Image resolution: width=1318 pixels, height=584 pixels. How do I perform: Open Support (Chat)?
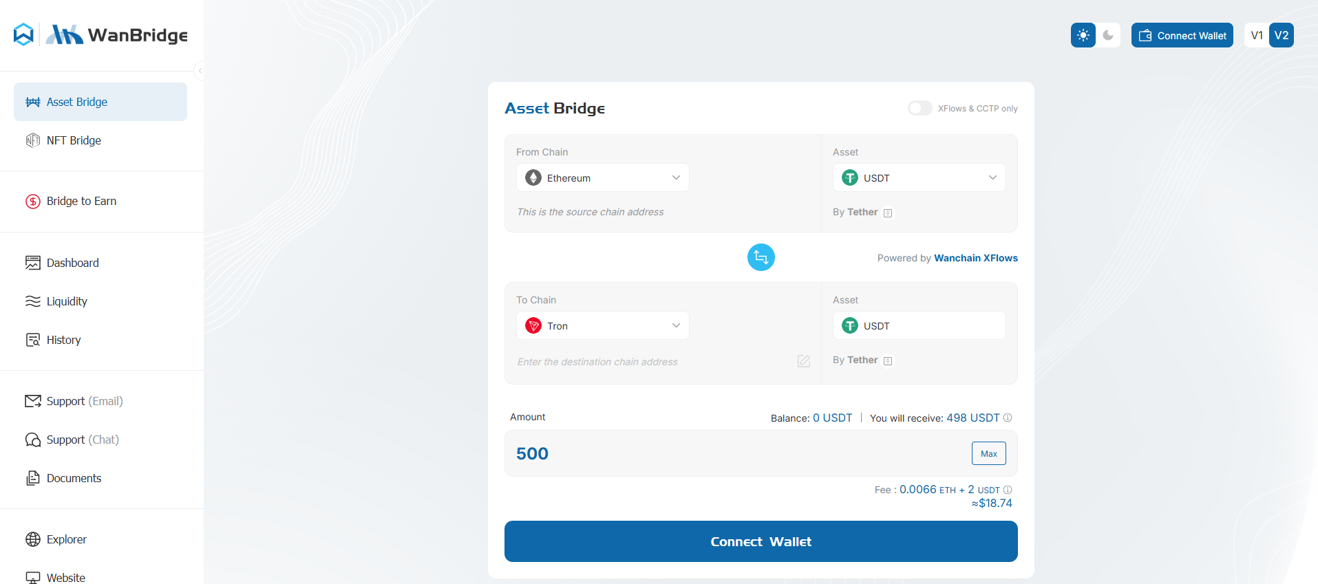click(100, 440)
